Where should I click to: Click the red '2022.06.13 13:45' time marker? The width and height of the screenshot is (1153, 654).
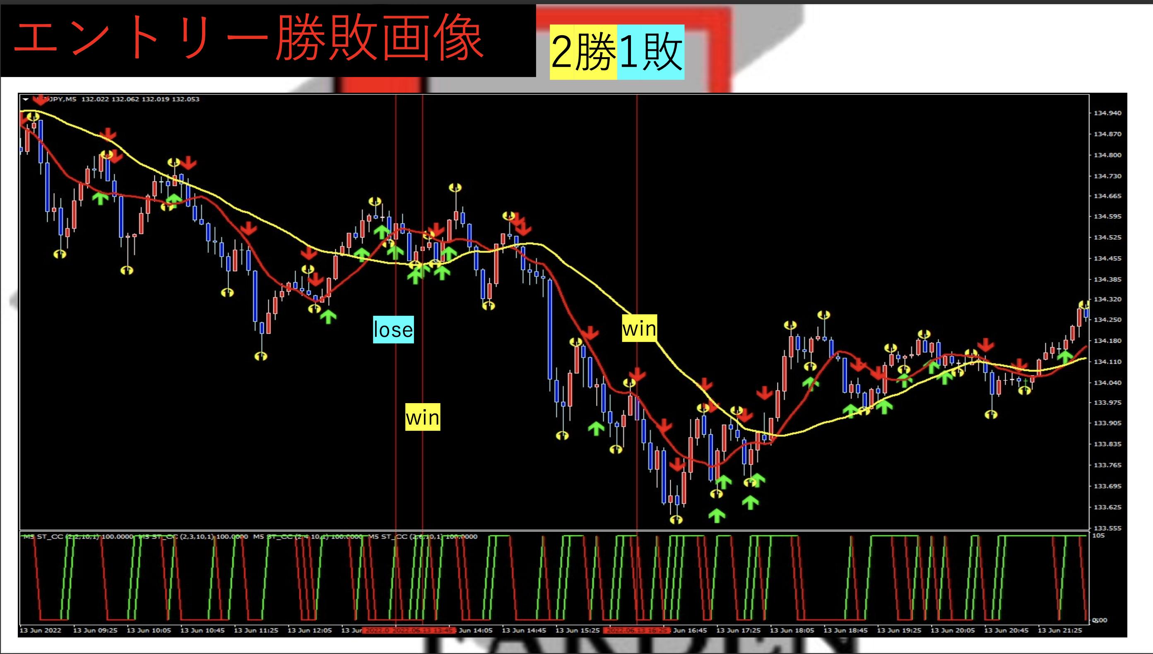pyautogui.click(x=423, y=630)
